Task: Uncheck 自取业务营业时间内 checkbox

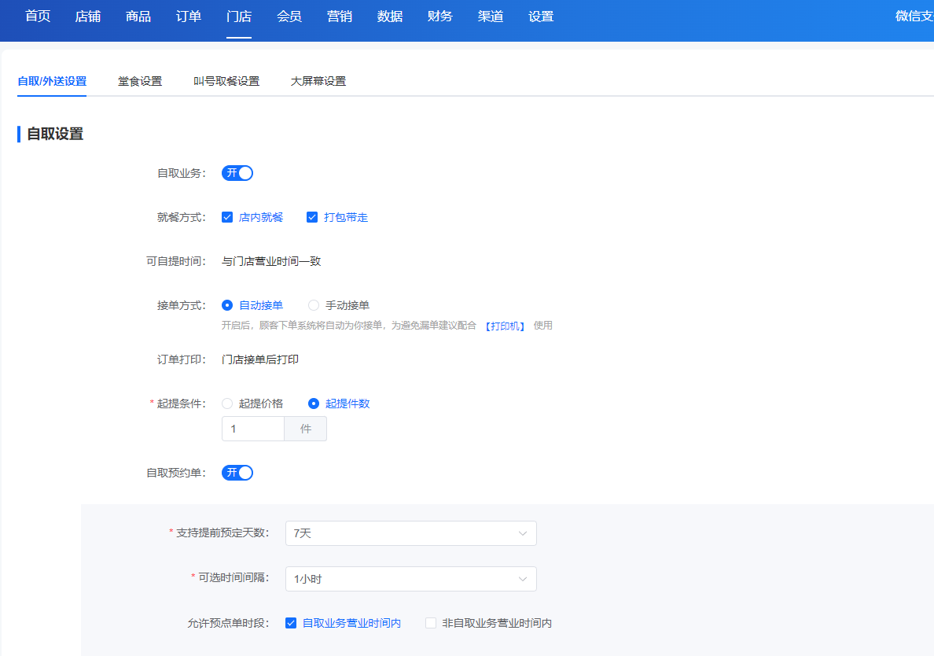Action: (291, 623)
